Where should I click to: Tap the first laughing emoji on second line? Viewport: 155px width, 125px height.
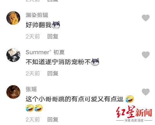click(30, 108)
